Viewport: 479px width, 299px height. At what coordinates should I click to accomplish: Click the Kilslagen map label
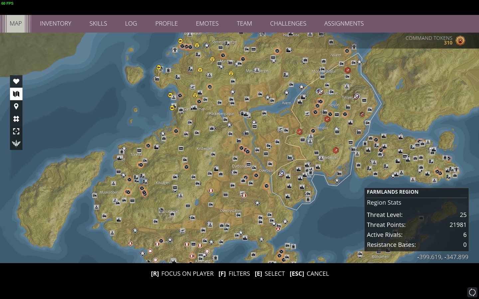pyautogui.click(x=163, y=183)
